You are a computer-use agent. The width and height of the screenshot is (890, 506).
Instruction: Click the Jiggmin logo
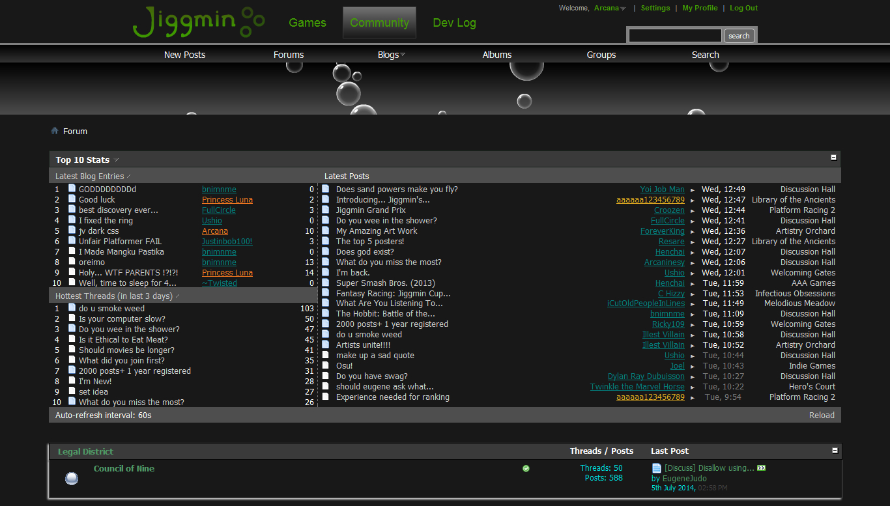[198, 22]
